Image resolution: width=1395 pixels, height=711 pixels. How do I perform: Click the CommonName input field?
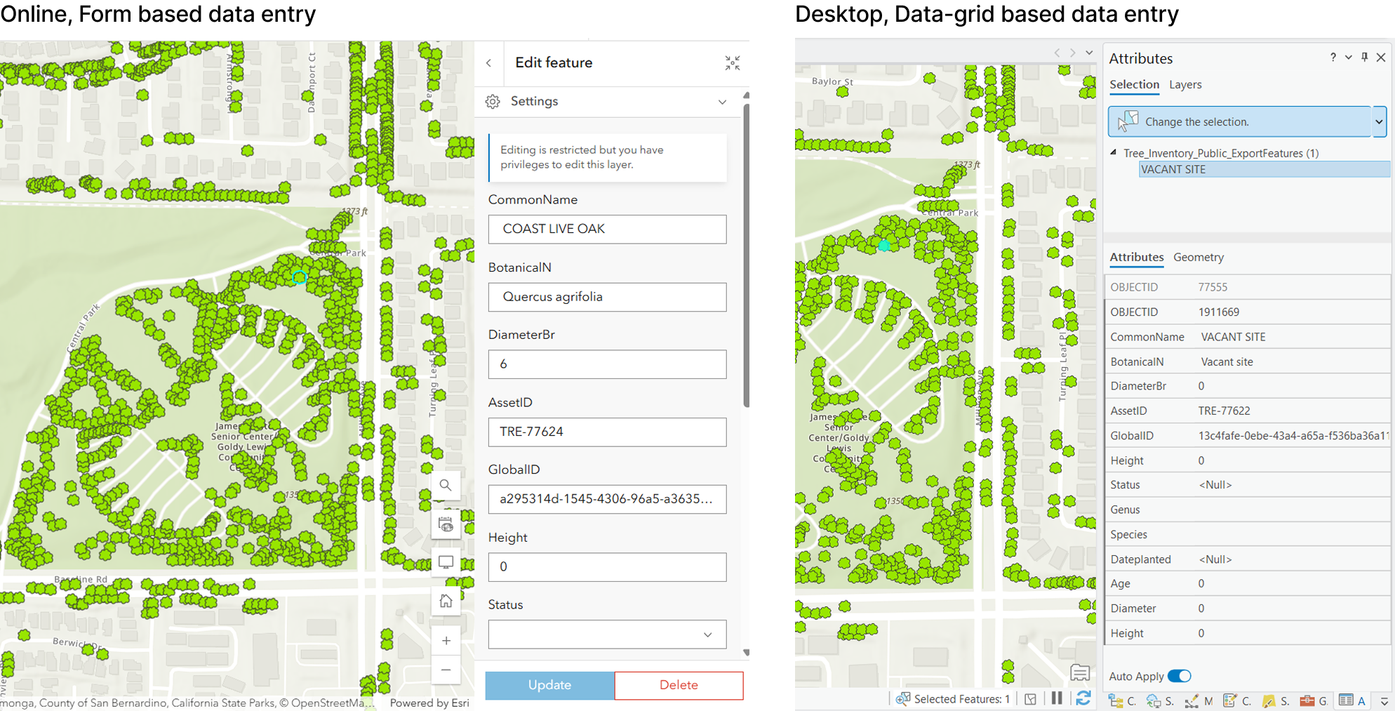(607, 229)
